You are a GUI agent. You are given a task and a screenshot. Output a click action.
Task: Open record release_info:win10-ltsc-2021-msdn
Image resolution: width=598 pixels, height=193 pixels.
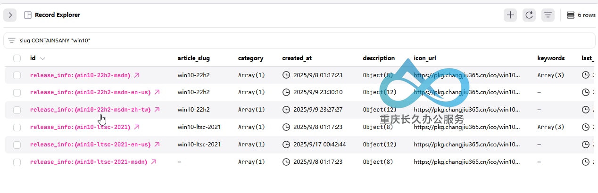(x=89, y=162)
